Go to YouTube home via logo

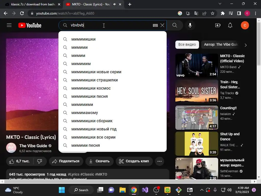point(30,25)
